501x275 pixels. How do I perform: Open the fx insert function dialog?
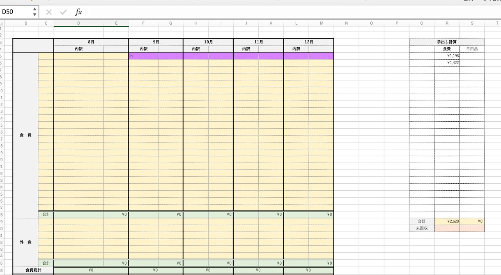[x=78, y=12]
